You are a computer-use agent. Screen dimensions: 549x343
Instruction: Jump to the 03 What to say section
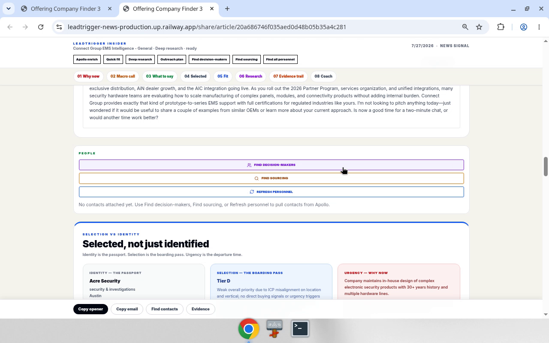click(x=160, y=76)
